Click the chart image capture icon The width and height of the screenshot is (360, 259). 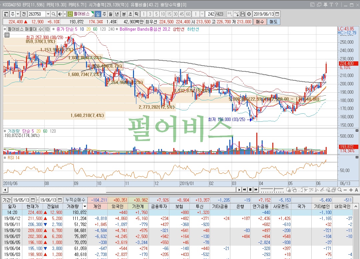(334, 190)
